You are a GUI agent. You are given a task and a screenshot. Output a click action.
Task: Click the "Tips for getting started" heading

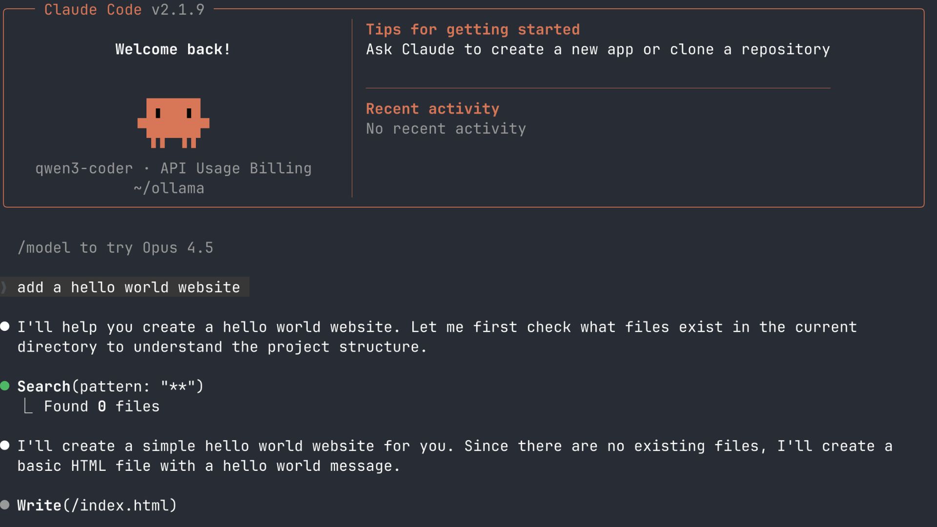tap(472, 29)
